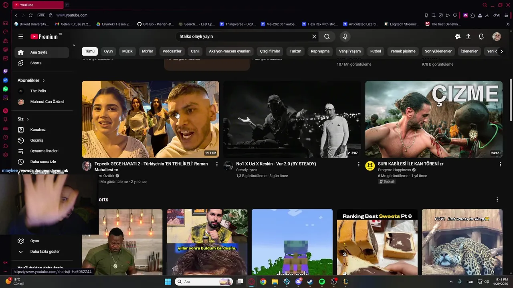
Task: Reload the page in the browser toolbar
Action: tap(30, 15)
